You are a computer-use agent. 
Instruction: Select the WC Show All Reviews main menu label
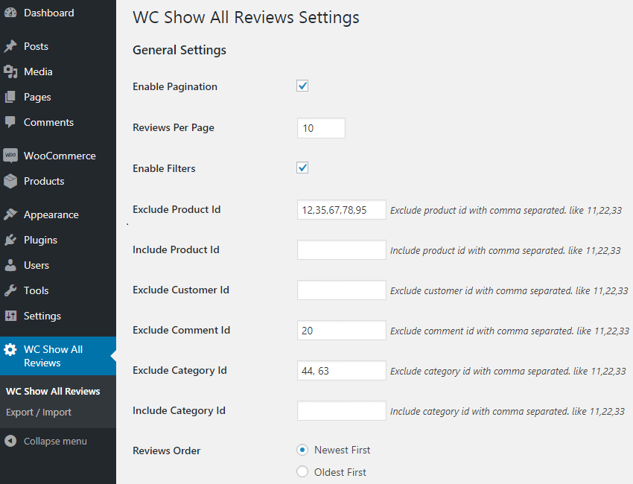54,356
